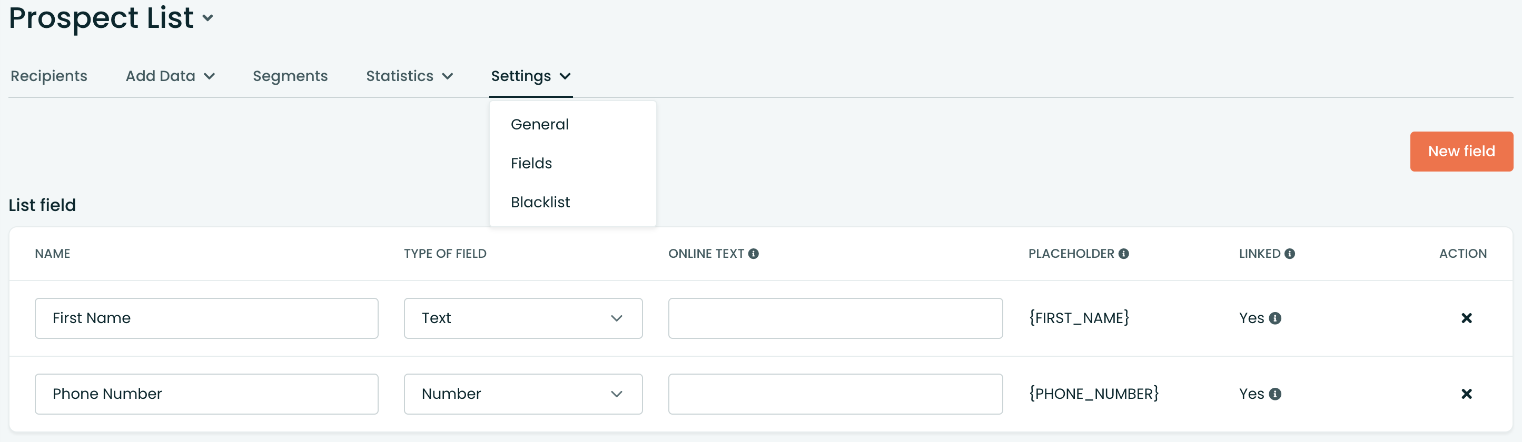This screenshot has width=1522, height=442.
Task: Click the Linked column info icon
Action: [x=1290, y=253]
